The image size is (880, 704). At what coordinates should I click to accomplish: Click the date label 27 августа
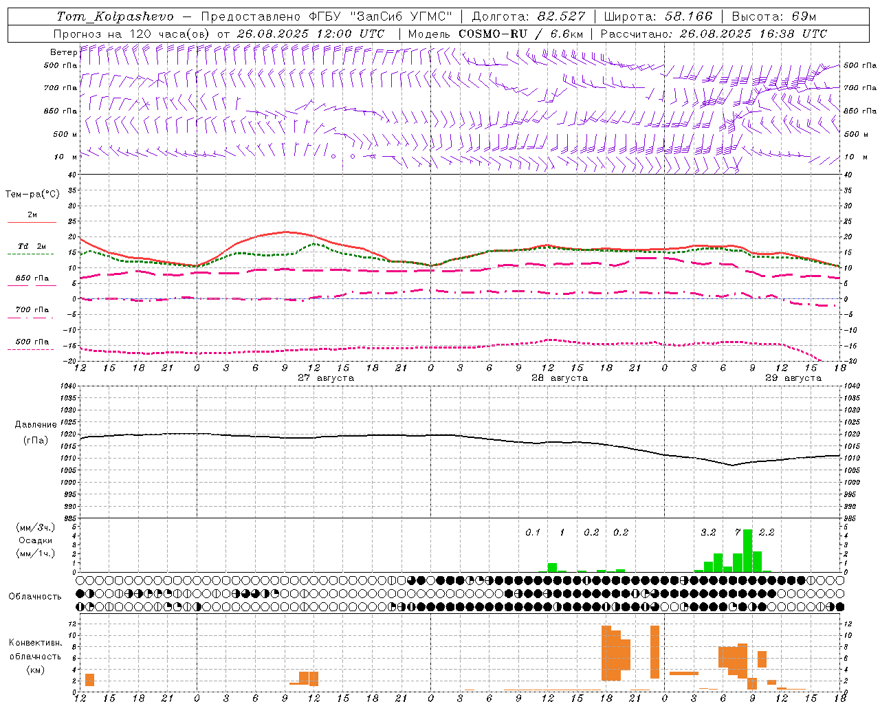[326, 378]
